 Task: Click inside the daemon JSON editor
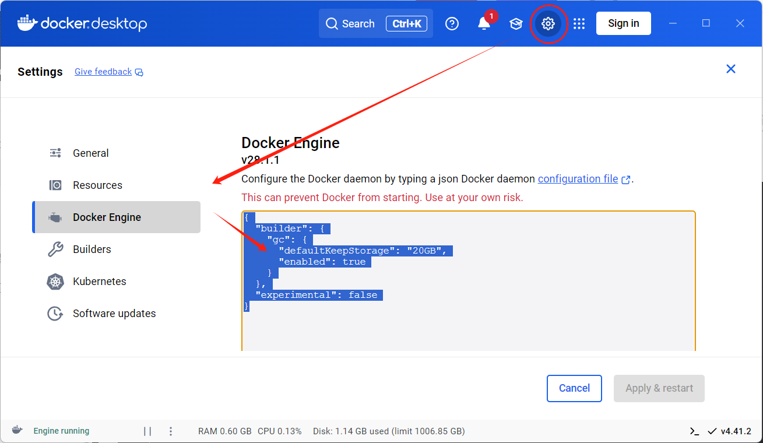pos(469,281)
